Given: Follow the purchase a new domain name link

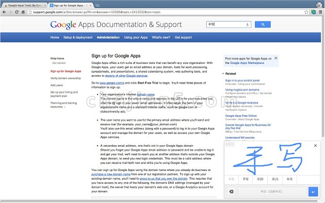Looking at the screenshot, I should pos(111,175).
